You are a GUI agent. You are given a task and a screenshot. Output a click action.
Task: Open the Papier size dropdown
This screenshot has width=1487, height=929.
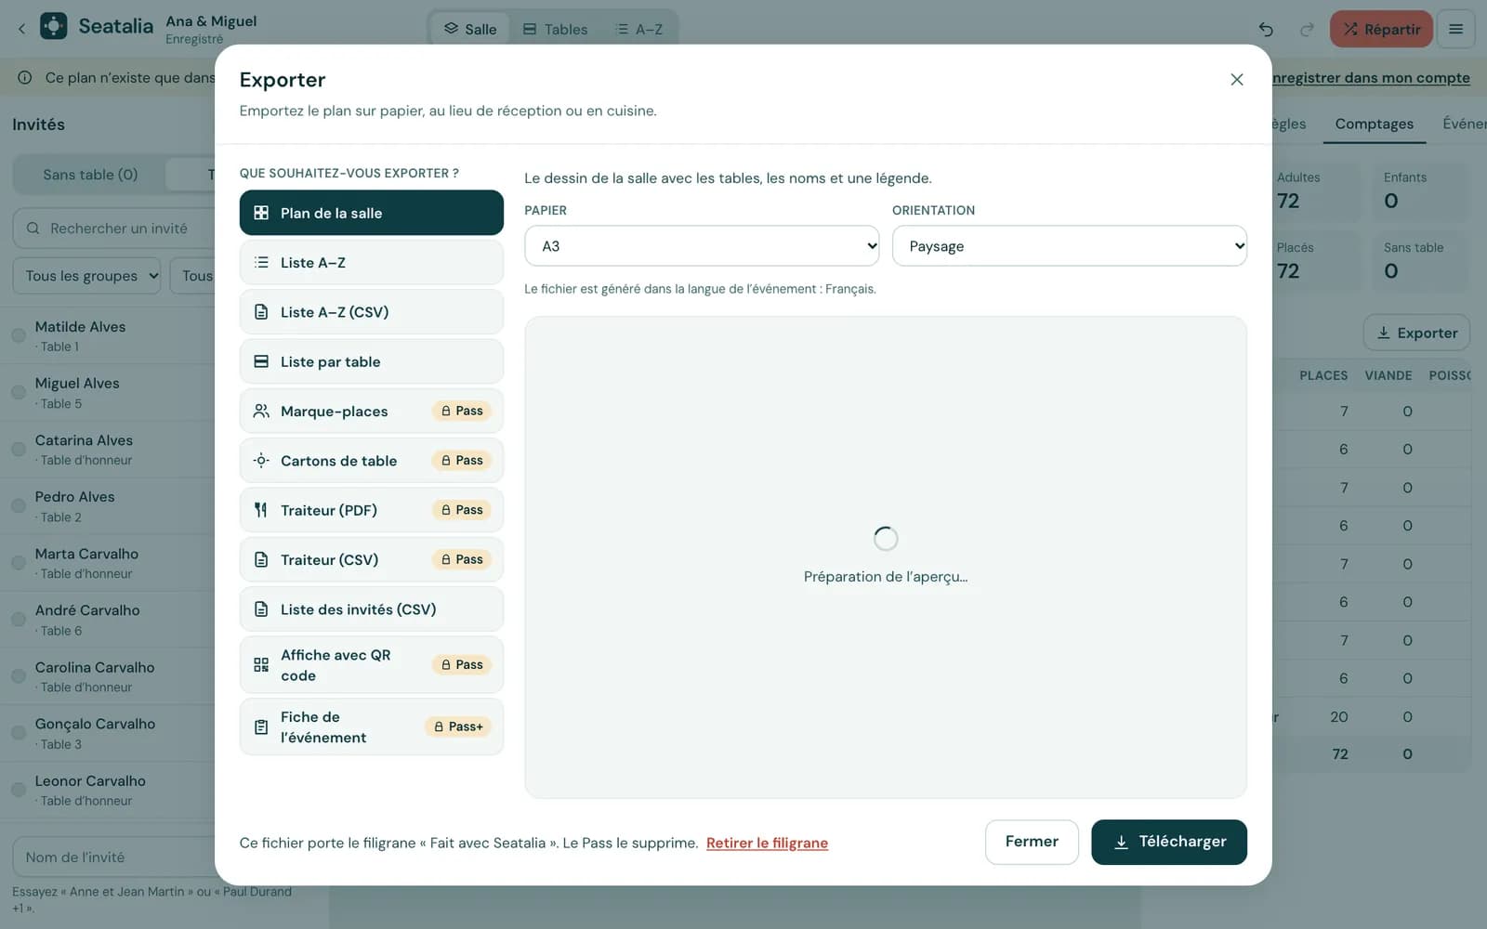point(702,246)
